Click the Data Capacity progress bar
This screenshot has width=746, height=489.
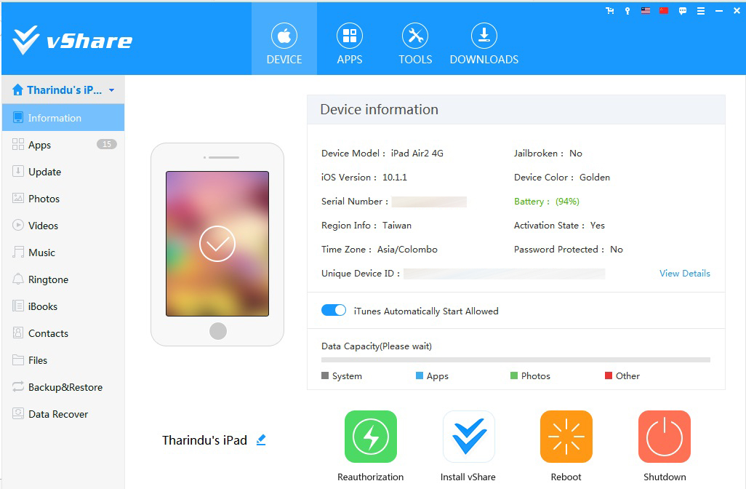point(516,360)
